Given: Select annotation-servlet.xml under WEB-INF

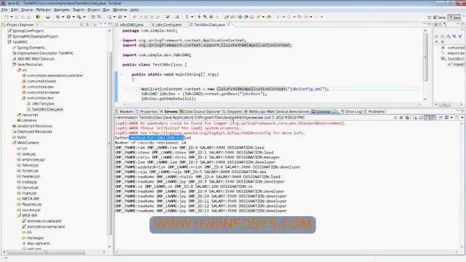Looking at the screenshot, I should [46, 226].
